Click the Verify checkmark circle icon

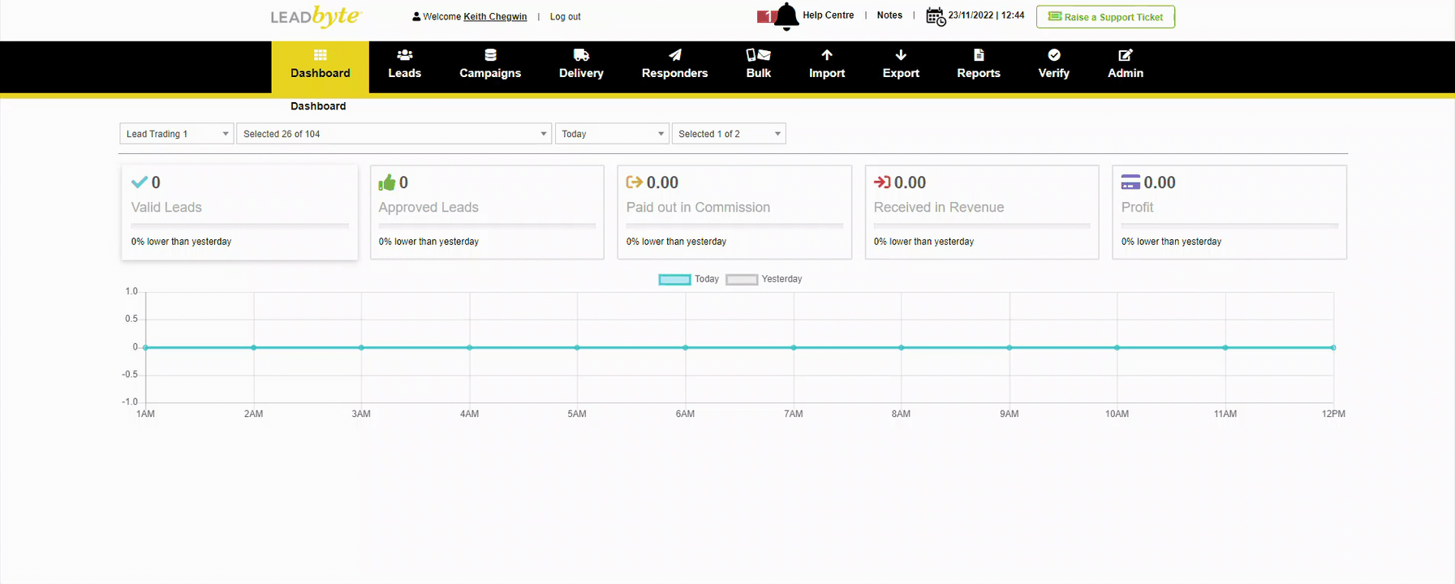(x=1054, y=55)
